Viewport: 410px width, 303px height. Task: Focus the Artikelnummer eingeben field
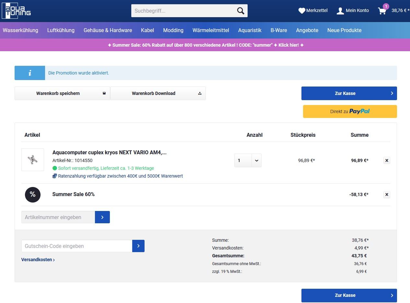(58, 217)
